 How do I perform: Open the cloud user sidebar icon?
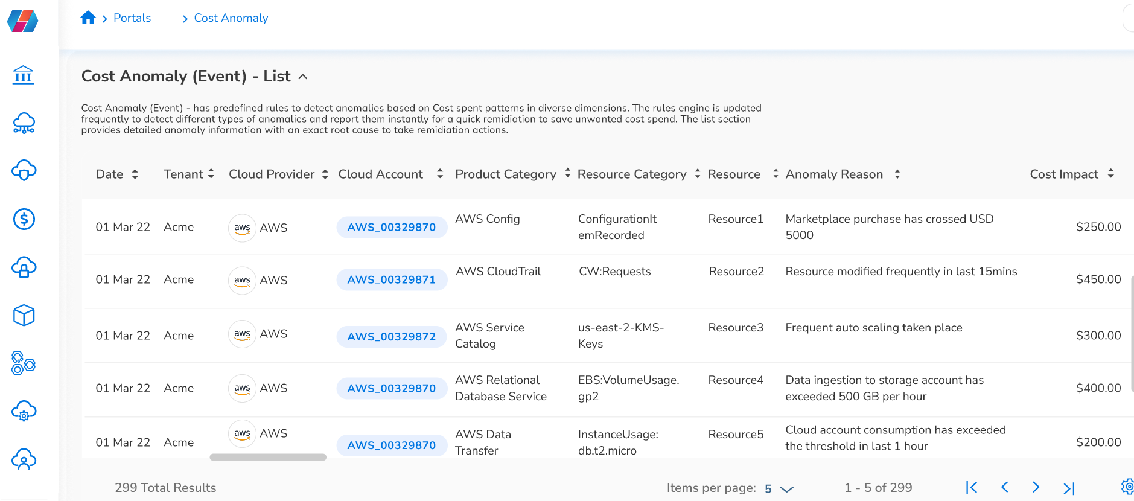pos(24,460)
